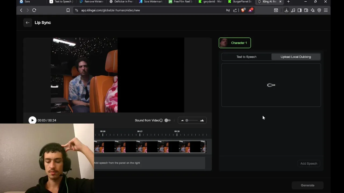Image resolution: width=344 pixels, height=193 pixels.
Task: Open the tab search icon in the toolbar
Action: [x=276, y=10]
